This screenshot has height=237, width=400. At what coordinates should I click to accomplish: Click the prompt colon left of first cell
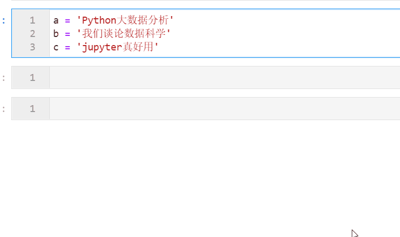4,21
